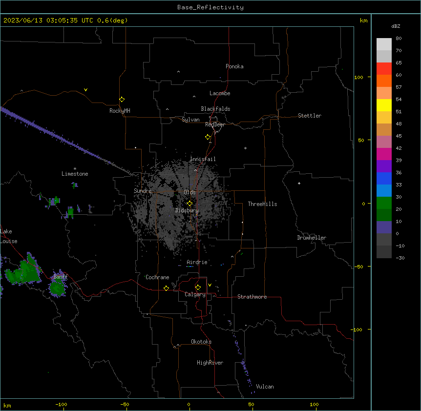Click the RockyMH label
Screen dimensions: 421x411
[x=120, y=111]
